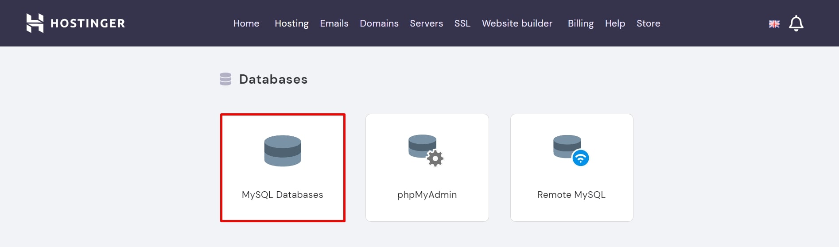Screen dimensions: 839x247
Task: Open the Hosting menu
Action: (x=291, y=23)
